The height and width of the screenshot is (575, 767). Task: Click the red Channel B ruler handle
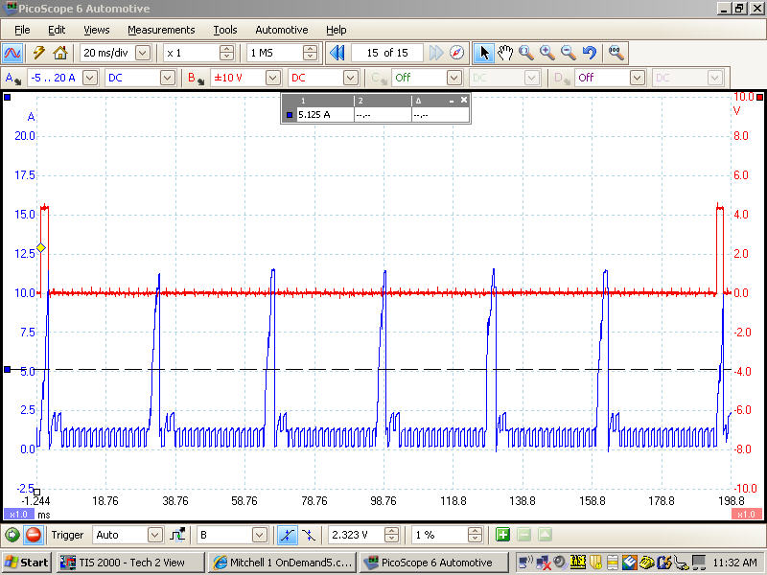759,98
